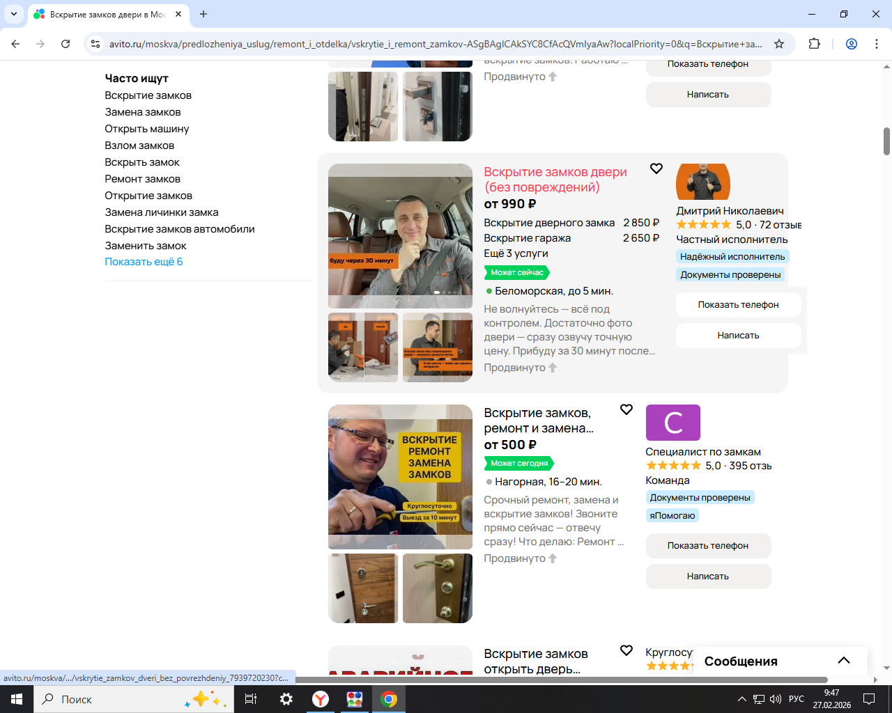892x713 pixels.
Task: Open the 'Взлом замков' frequent search link
Action: 139,146
